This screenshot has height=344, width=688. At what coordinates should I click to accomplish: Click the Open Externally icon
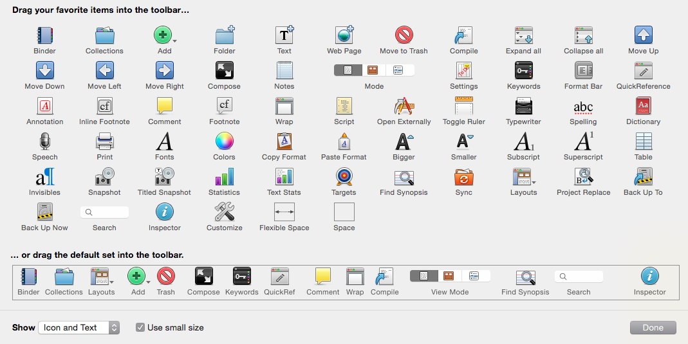[404, 105]
